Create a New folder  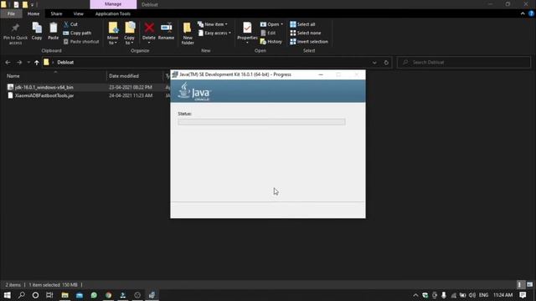[x=188, y=33]
